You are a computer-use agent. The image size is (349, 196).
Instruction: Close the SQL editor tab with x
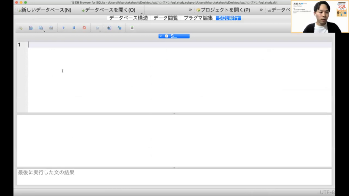tap(161, 36)
